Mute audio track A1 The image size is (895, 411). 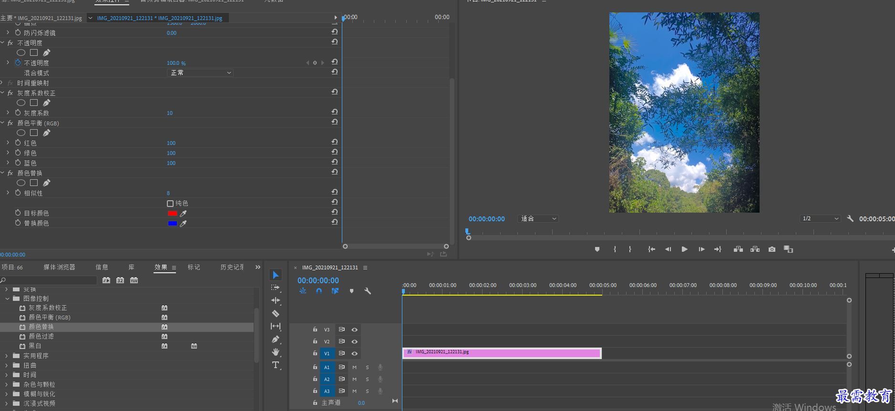point(354,367)
